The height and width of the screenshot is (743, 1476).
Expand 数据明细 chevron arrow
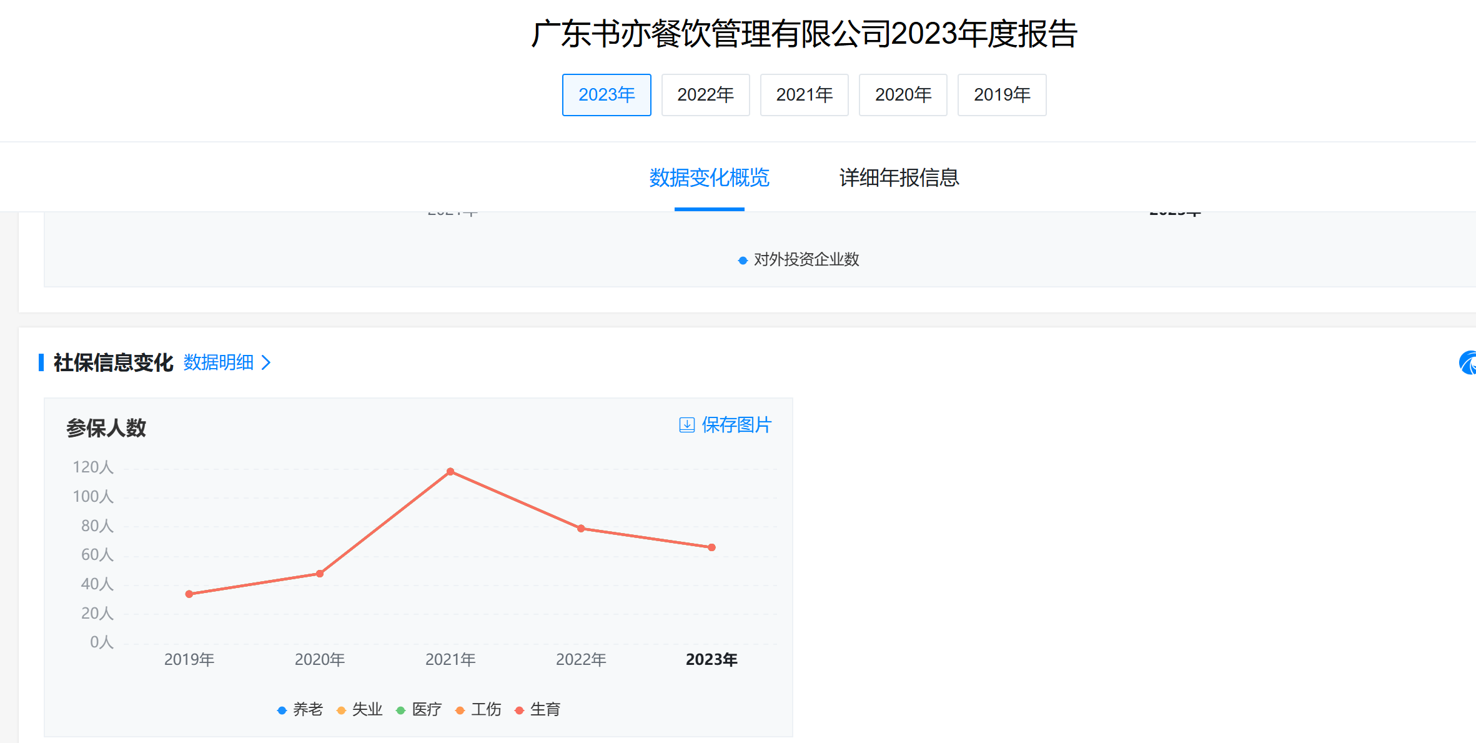pos(266,362)
